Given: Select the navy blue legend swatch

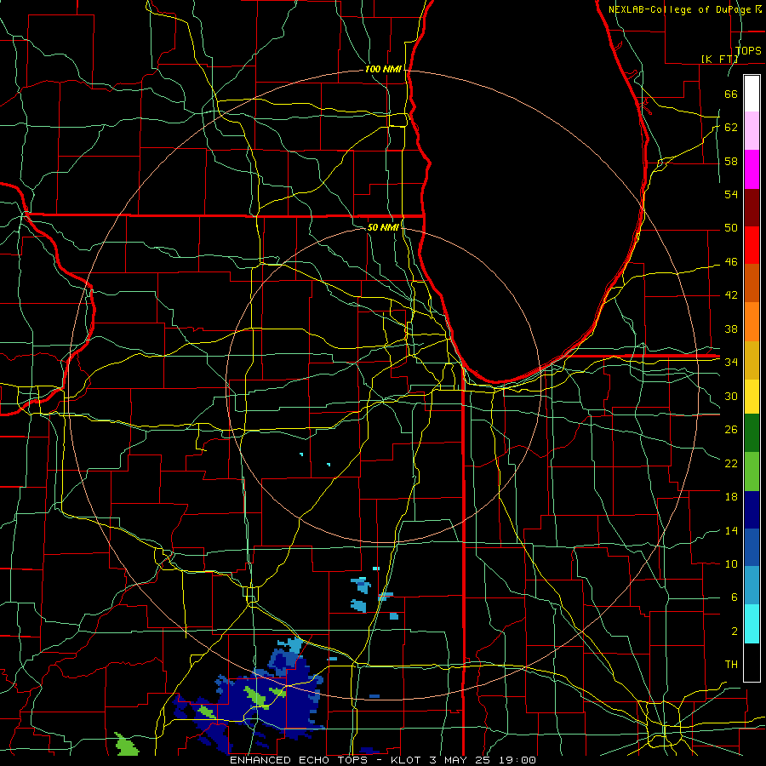Looking at the screenshot, I should [752, 510].
